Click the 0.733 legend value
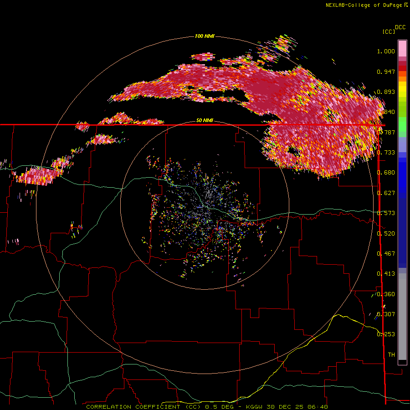Image resolution: width=410 pixels, height=410 pixels. click(386, 153)
